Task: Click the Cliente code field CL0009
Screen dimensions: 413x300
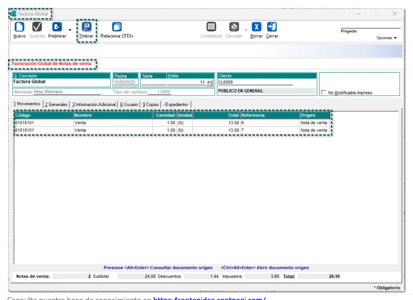Action: click(255, 82)
